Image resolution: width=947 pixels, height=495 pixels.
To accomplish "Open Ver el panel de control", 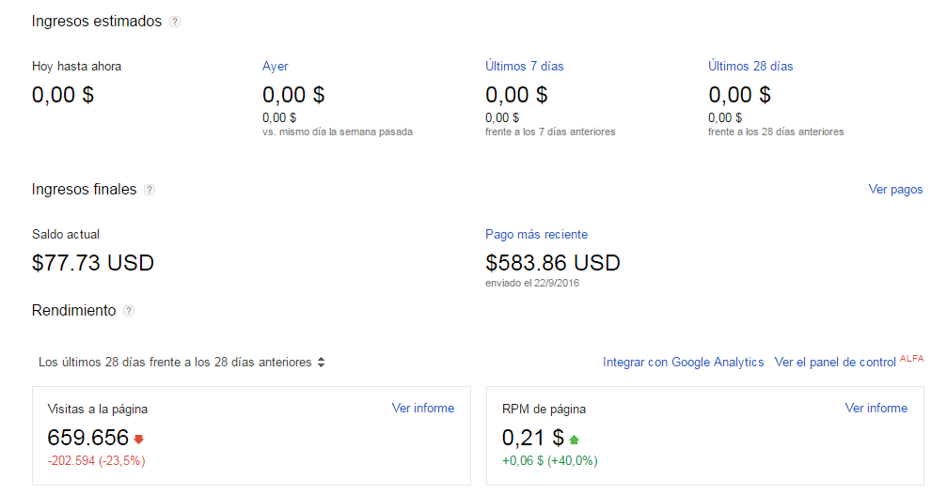I will pyautogui.click(x=835, y=362).
